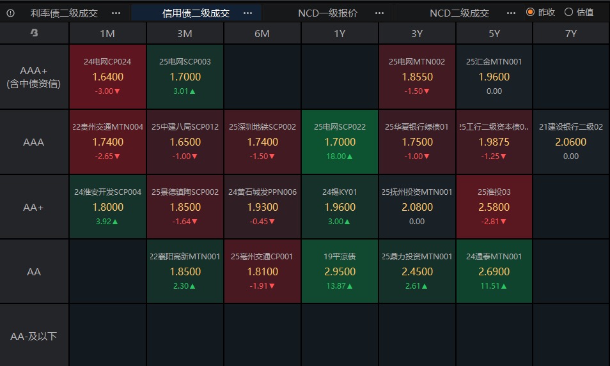
Task: Select the 昨收 radio button
Action: (530, 12)
